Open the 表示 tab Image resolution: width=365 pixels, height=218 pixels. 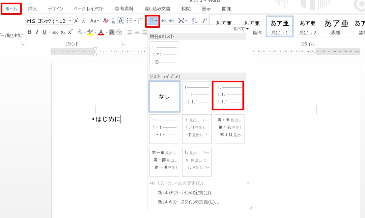206,9
